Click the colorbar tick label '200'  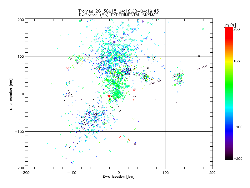coord(237,29)
